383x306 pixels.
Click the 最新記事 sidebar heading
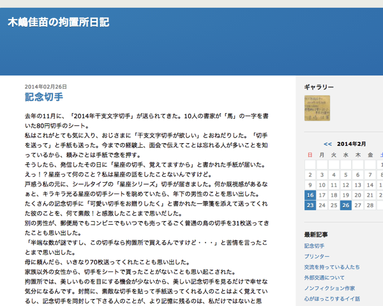pyautogui.click(x=316, y=234)
